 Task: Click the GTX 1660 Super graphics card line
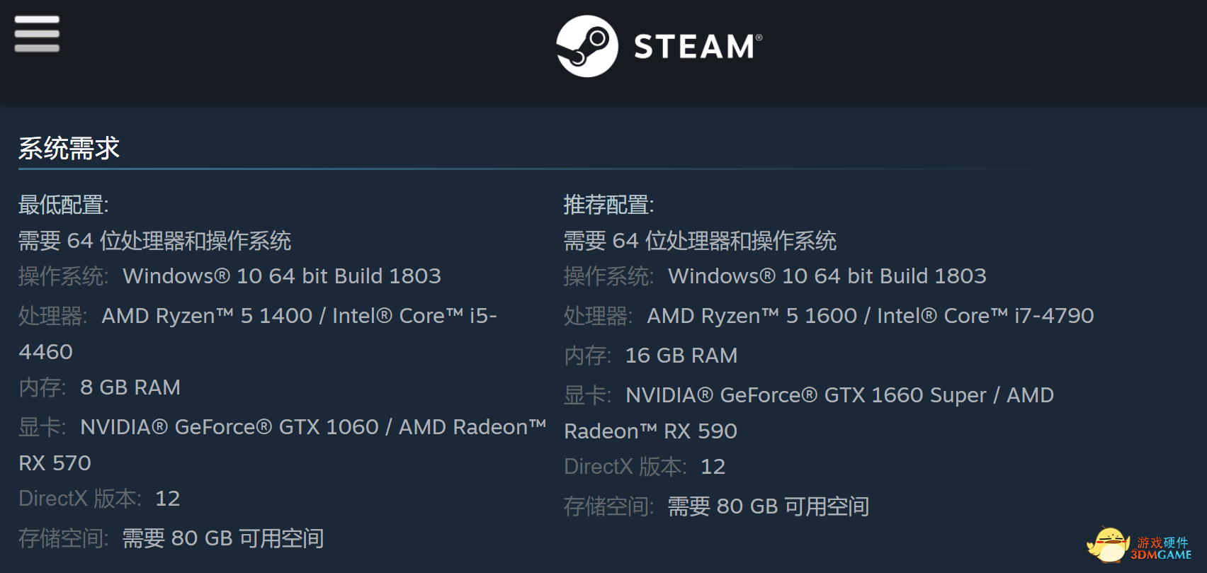click(809, 395)
